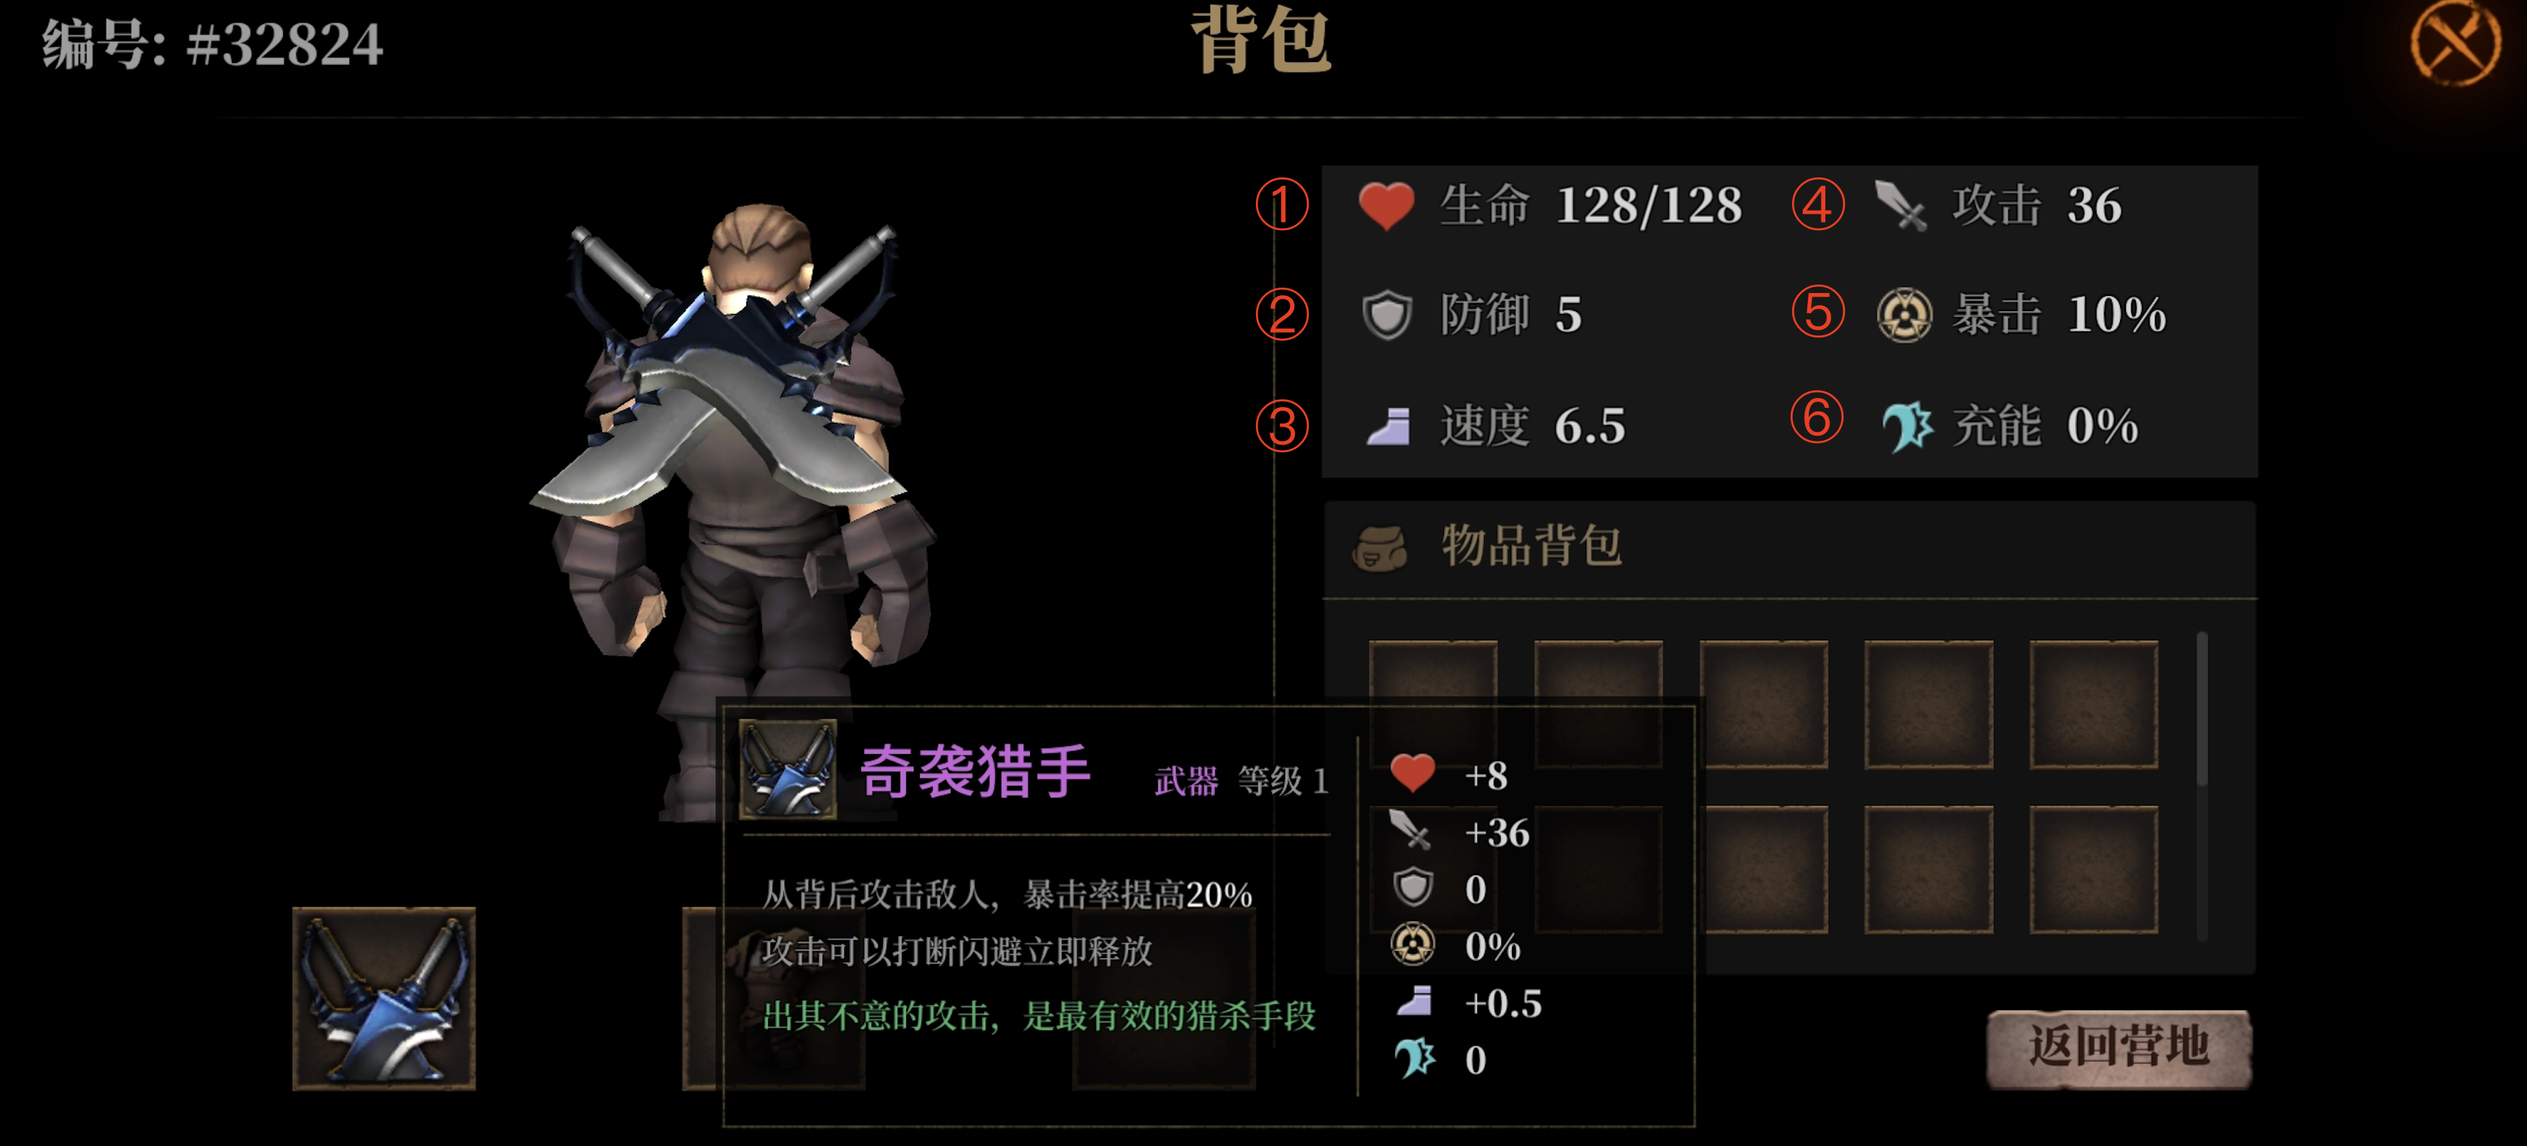
Task: Click the cyan charge icon beside 充能
Action: tap(1906, 427)
